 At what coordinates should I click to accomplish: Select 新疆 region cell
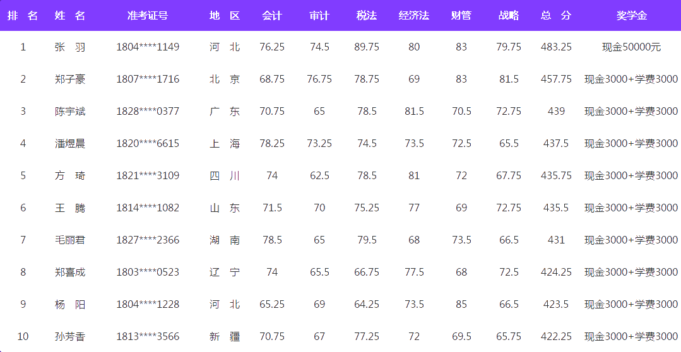225,336
